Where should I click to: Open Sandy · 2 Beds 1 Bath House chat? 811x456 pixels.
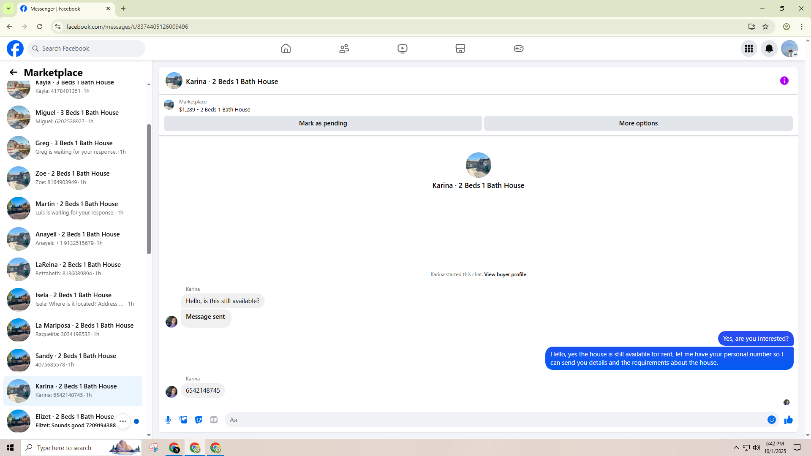click(x=73, y=361)
